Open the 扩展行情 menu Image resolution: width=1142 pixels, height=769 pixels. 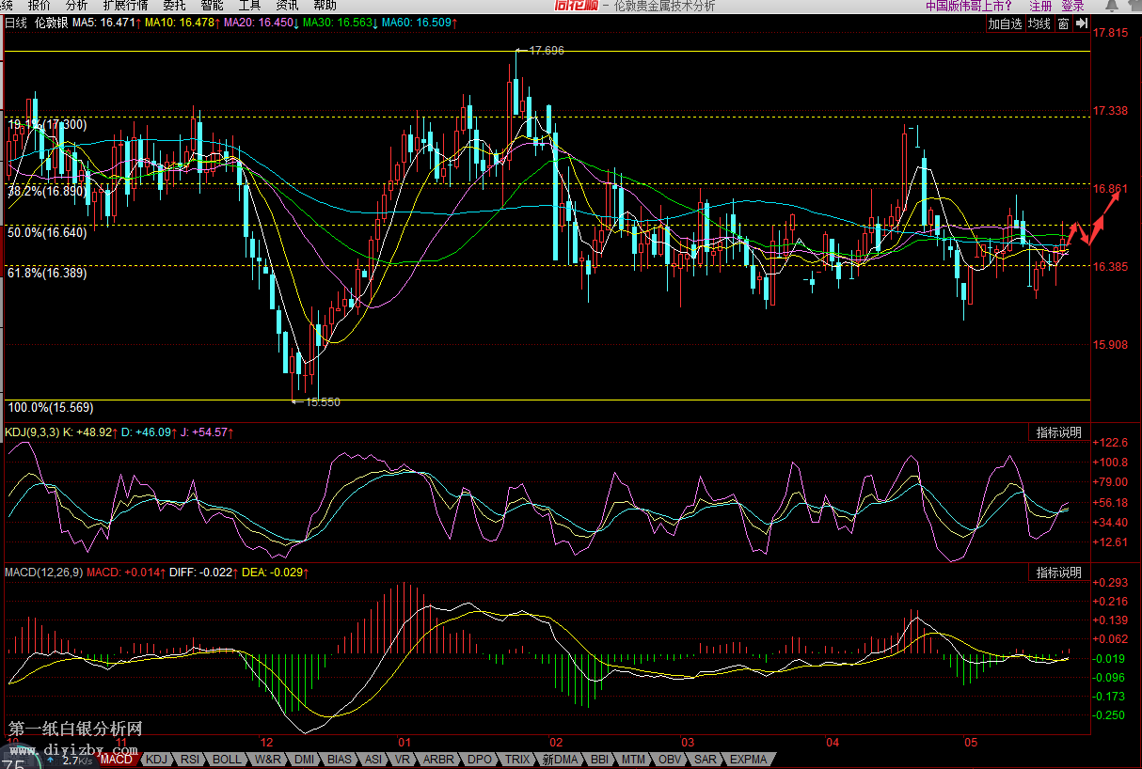coord(126,6)
